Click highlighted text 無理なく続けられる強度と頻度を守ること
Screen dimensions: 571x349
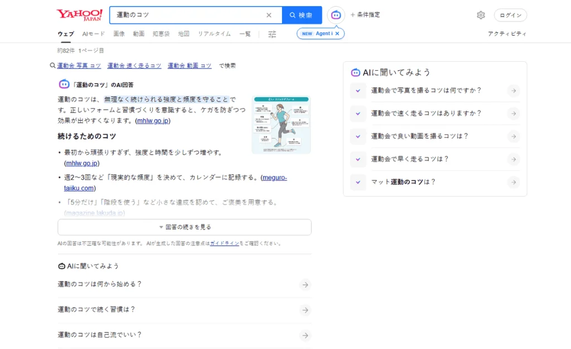click(x=166, y=99)
